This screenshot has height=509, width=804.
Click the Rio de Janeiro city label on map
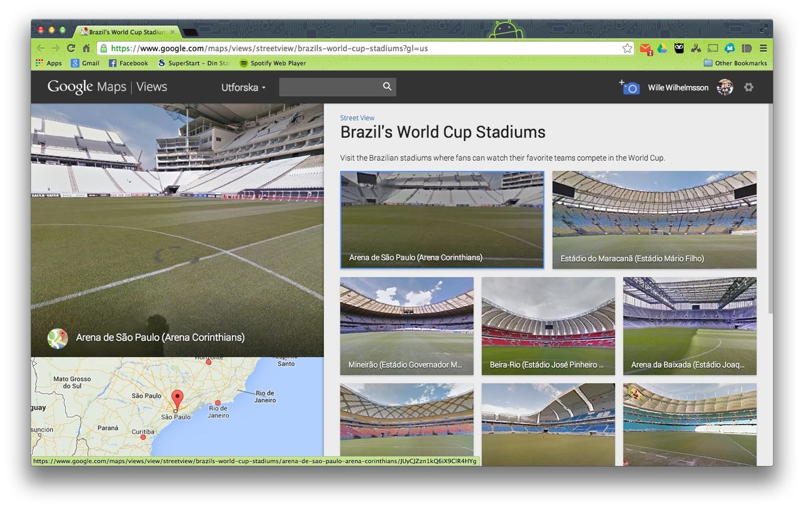[x=218, y=412]
